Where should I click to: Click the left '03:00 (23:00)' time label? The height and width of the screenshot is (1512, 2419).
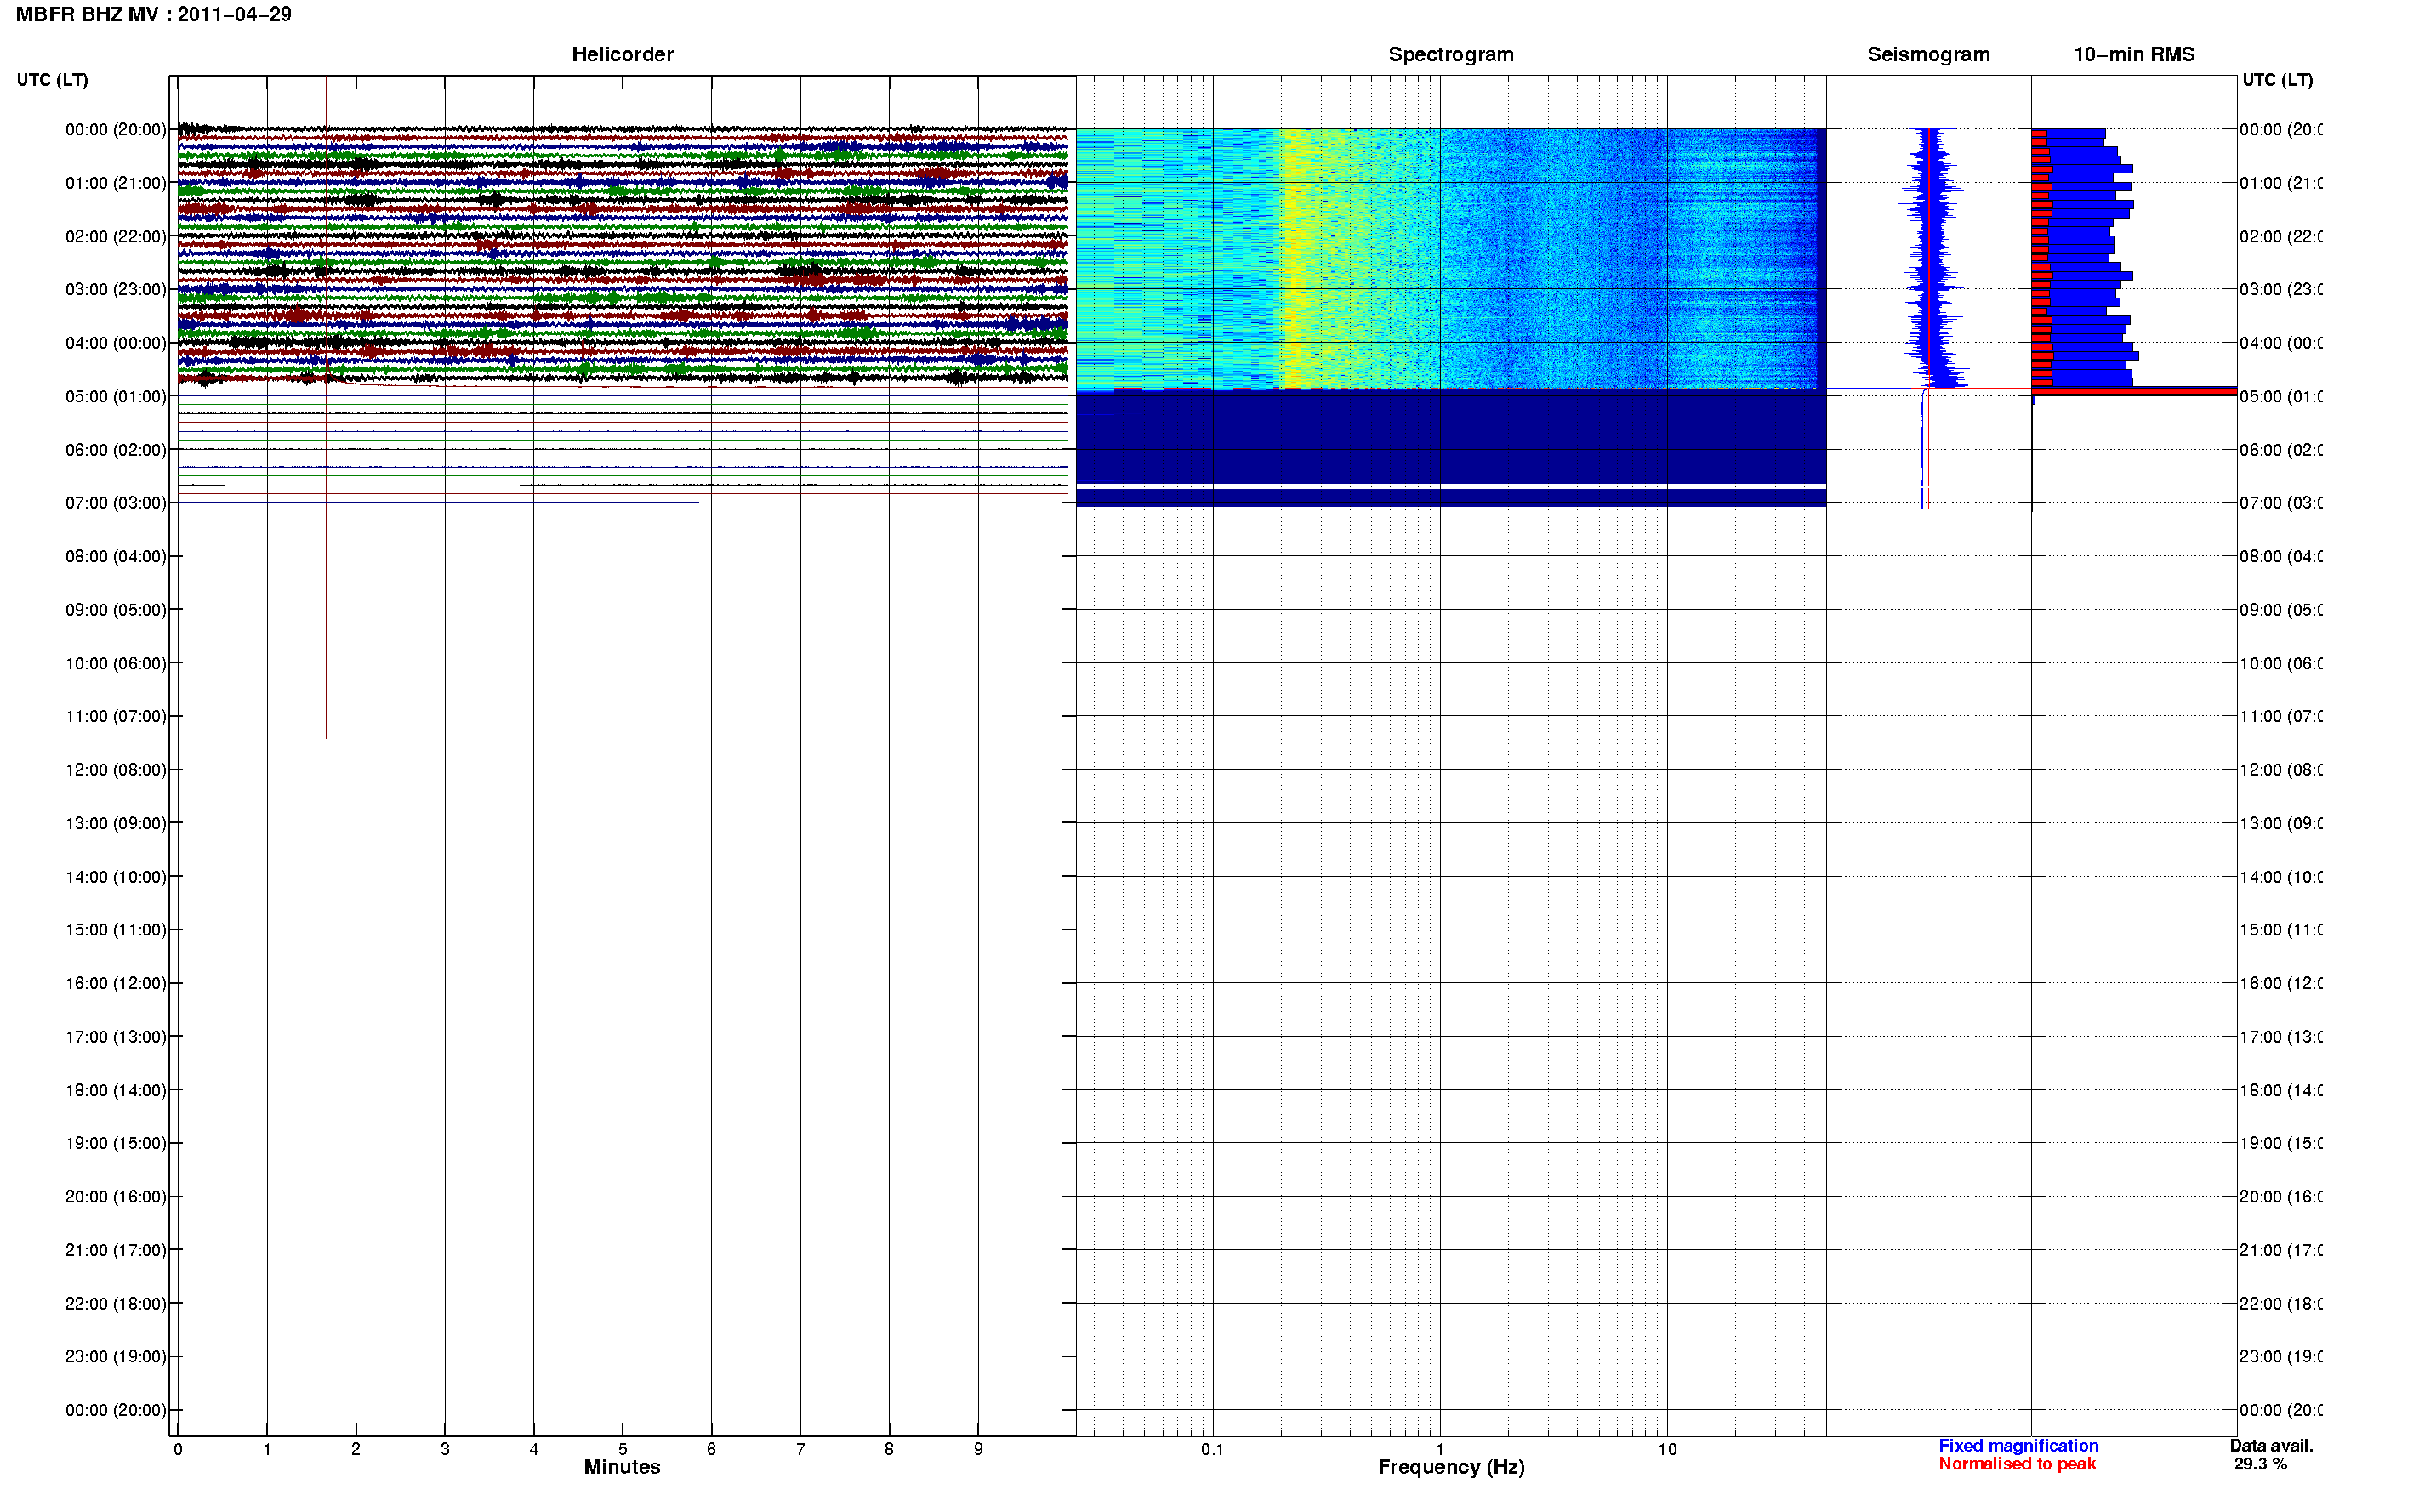(116, 289)
